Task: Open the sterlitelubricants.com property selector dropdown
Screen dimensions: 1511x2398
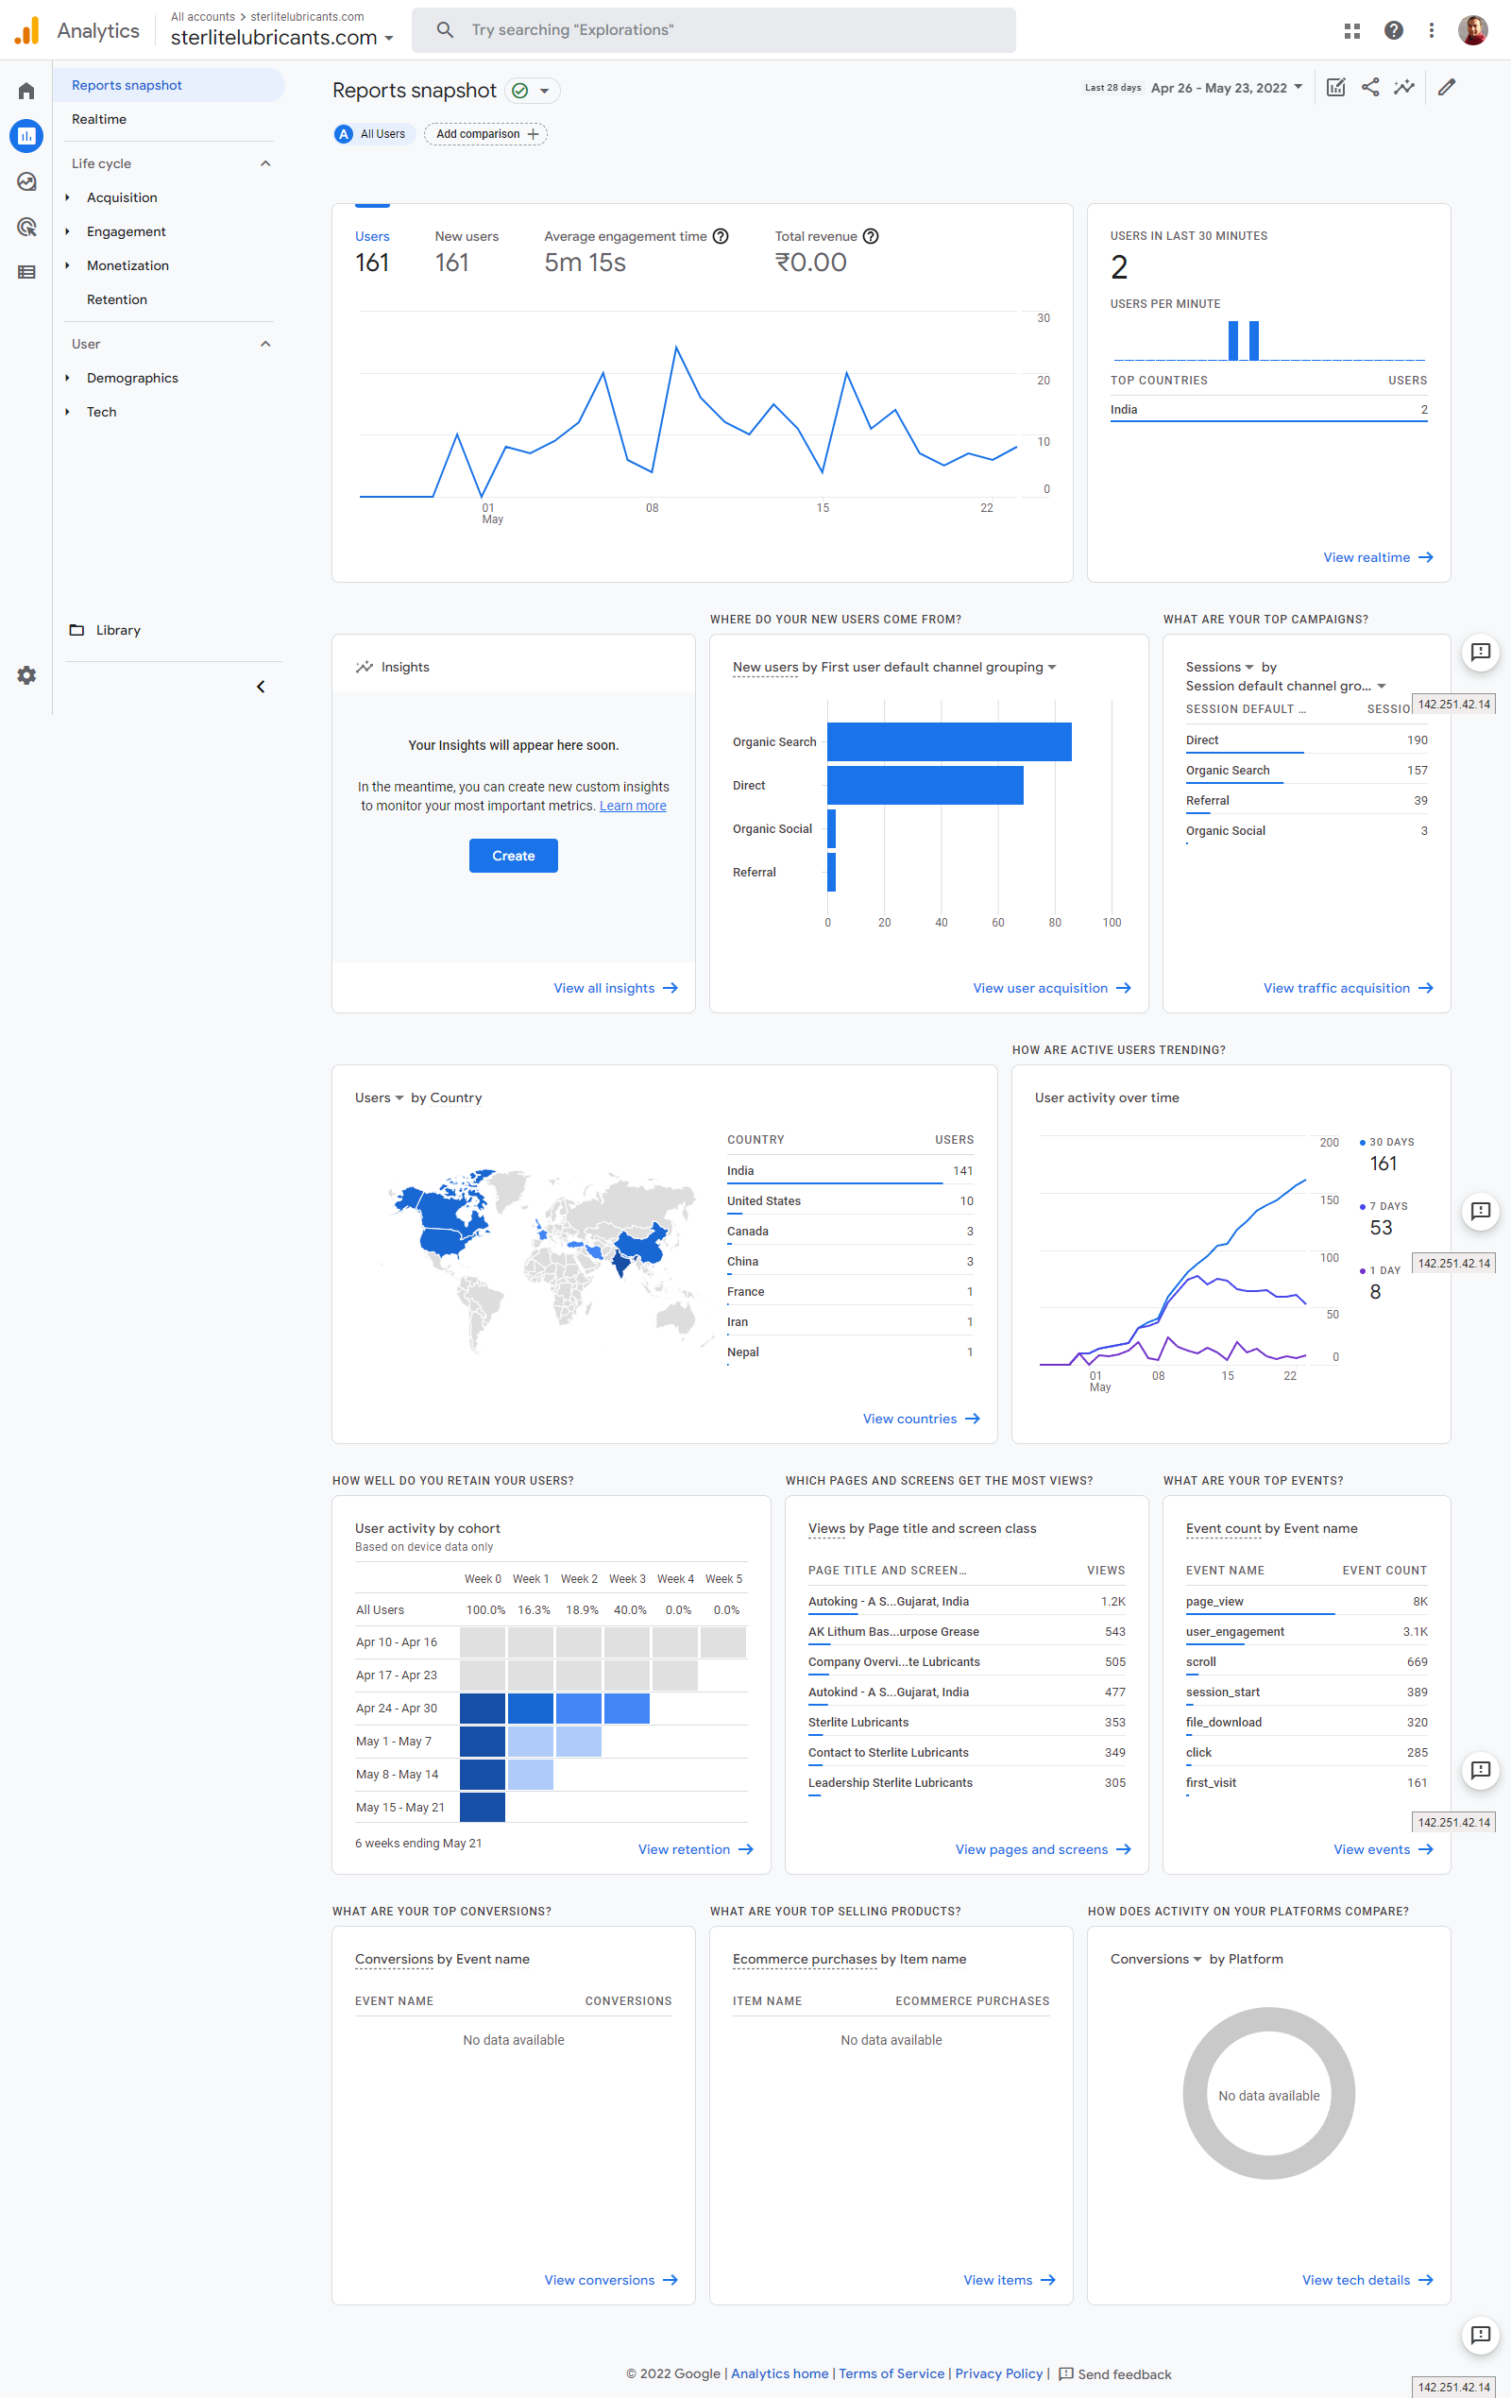Action: (x=281, y=38)
